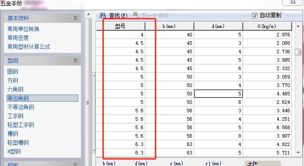Click weight cell 2.088

coord(267,43)
